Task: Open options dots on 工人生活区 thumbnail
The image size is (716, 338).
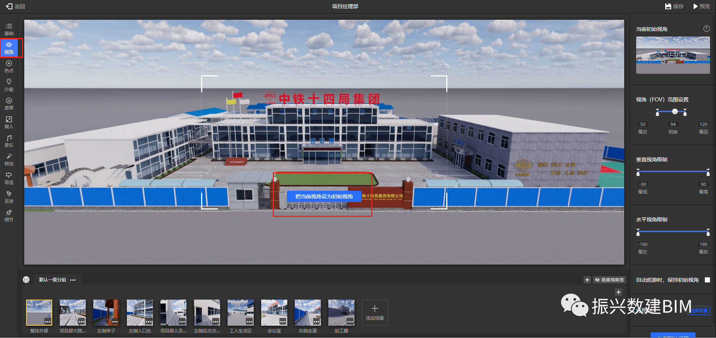Action: click(249, 322)
